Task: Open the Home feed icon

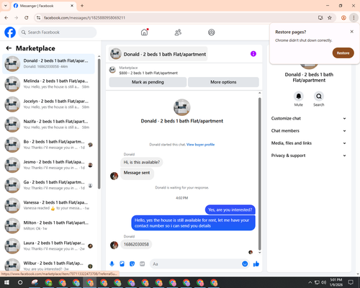Action: [x=144, y=32]
